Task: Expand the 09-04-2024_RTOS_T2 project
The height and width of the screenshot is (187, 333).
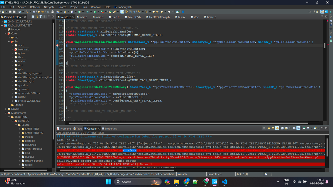Action: 2,21
